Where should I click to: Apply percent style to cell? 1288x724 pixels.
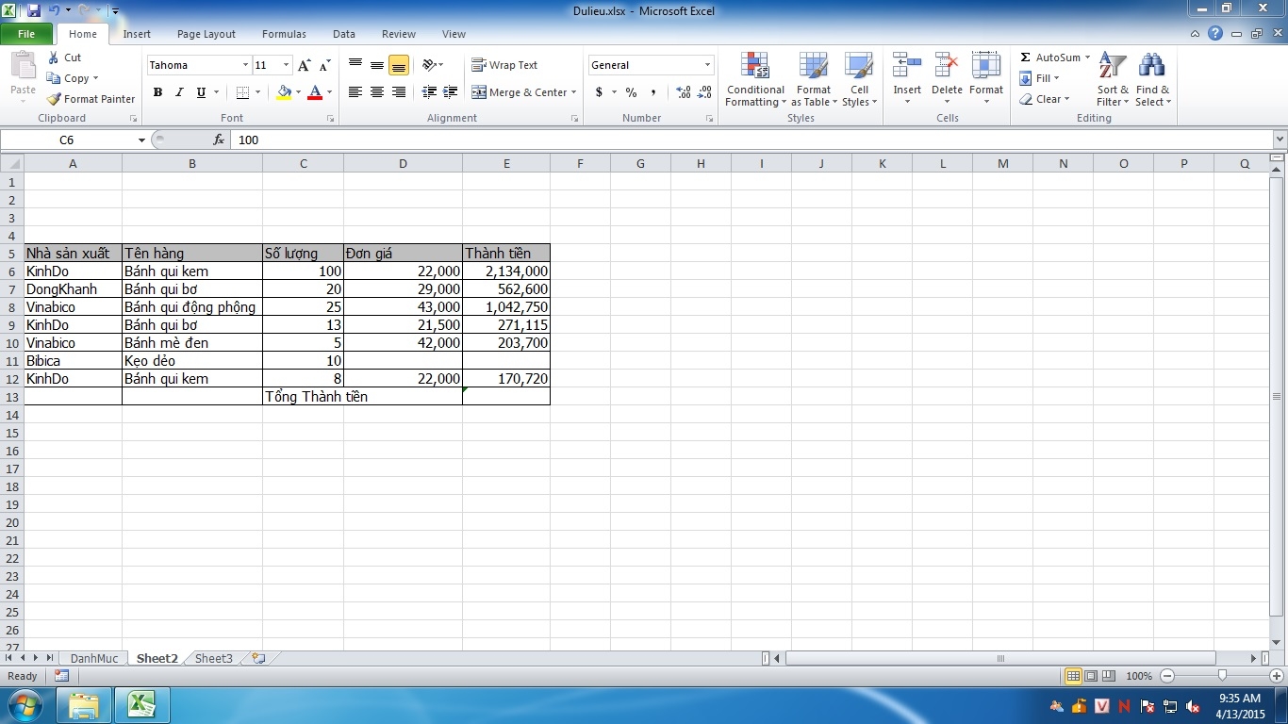(x=631, y=92)
